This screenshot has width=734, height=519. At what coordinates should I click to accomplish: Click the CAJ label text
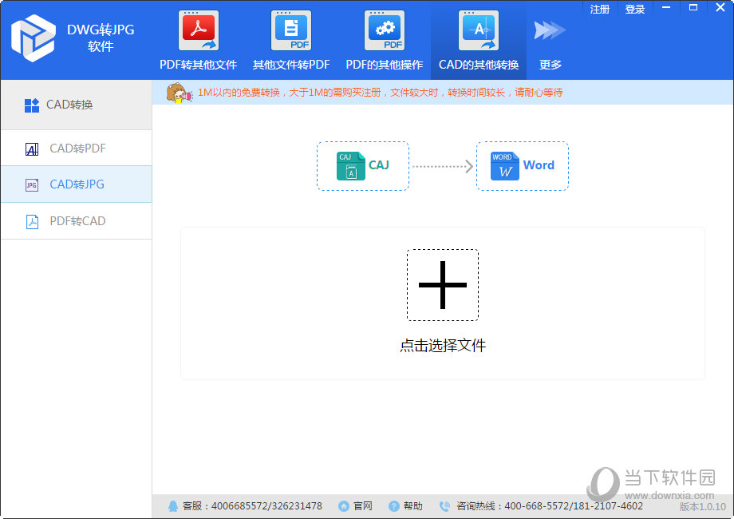(379, 165)
